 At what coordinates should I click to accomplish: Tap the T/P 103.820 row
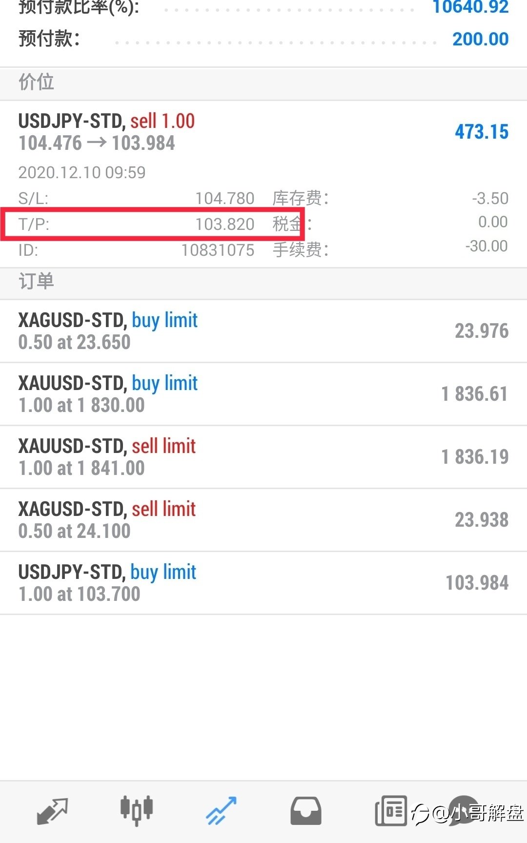(137, 224)
